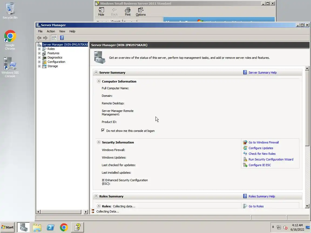Screen dimensions: 311x233
Task: Follow the Go to Roles link
Action: click(256, 206)
